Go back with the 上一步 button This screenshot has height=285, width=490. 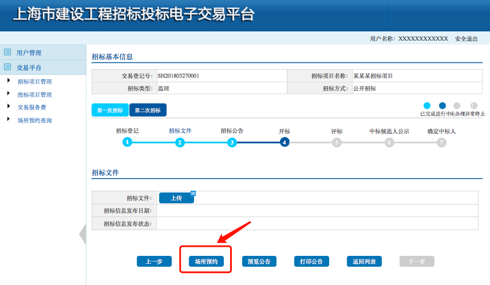[154, 262]
